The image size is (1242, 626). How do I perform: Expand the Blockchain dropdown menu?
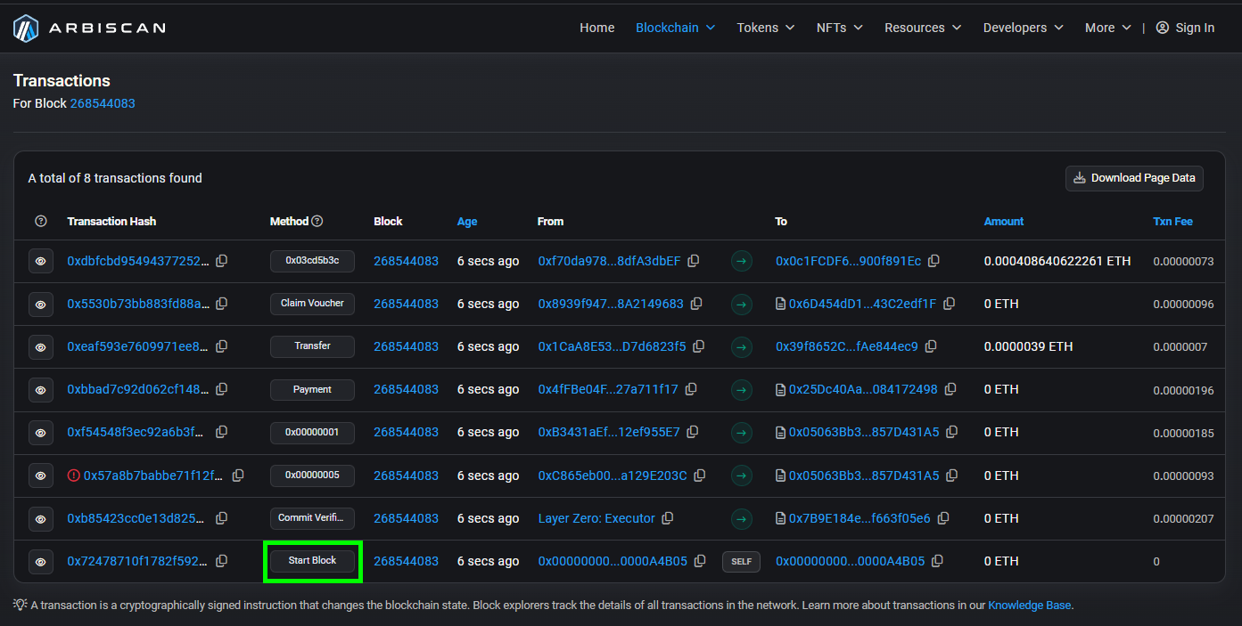(x=675, y=28)
